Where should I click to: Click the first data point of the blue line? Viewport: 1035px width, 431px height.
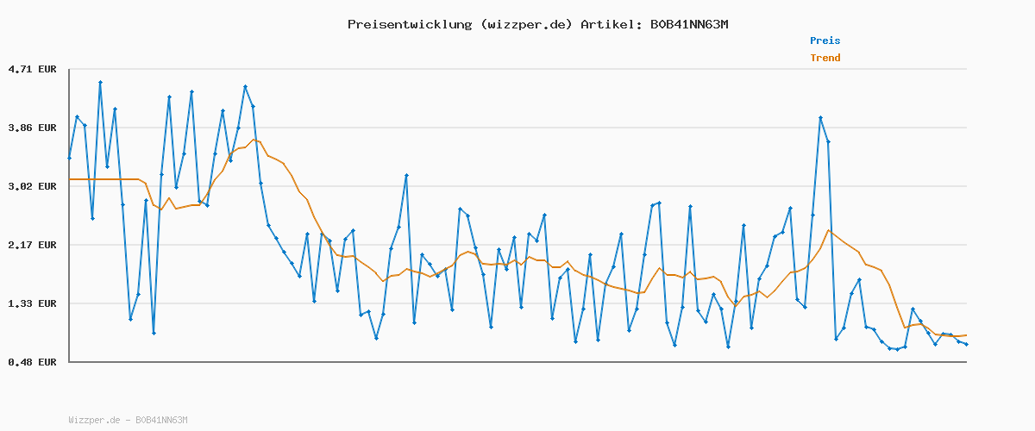[70, 159]
